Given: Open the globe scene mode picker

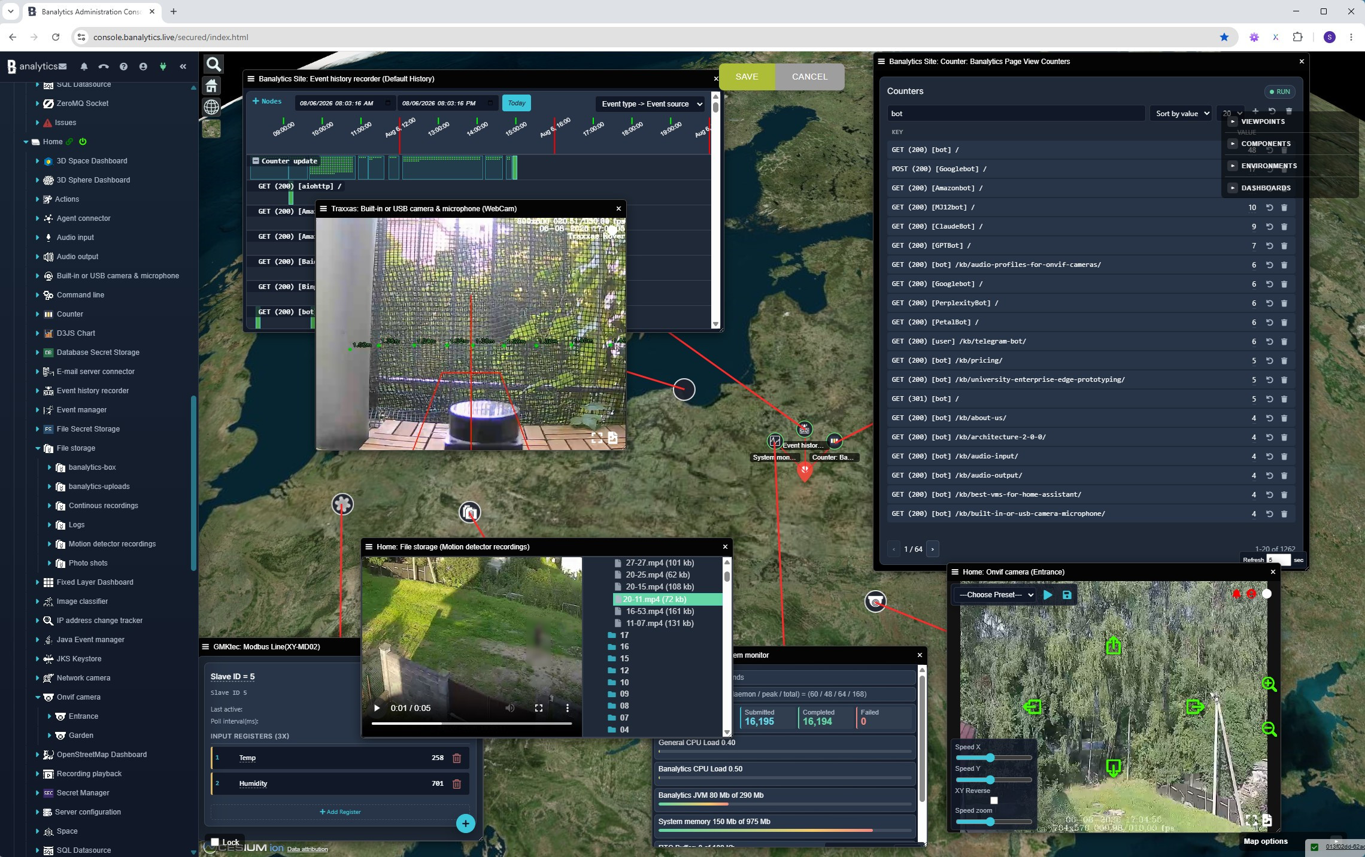Looking at the screenshot, I should tap(211, 107).
